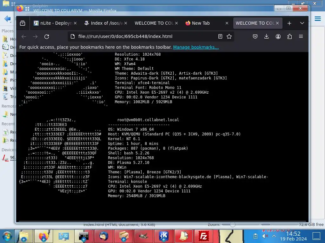
Task: Open system settings taskbar icon
Action: [x=63, y=236]
